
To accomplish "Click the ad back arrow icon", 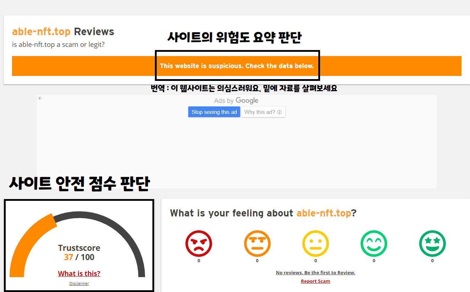I will 40,98.
